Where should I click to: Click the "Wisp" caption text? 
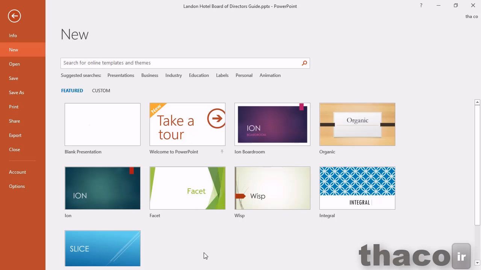pos(239,216)
